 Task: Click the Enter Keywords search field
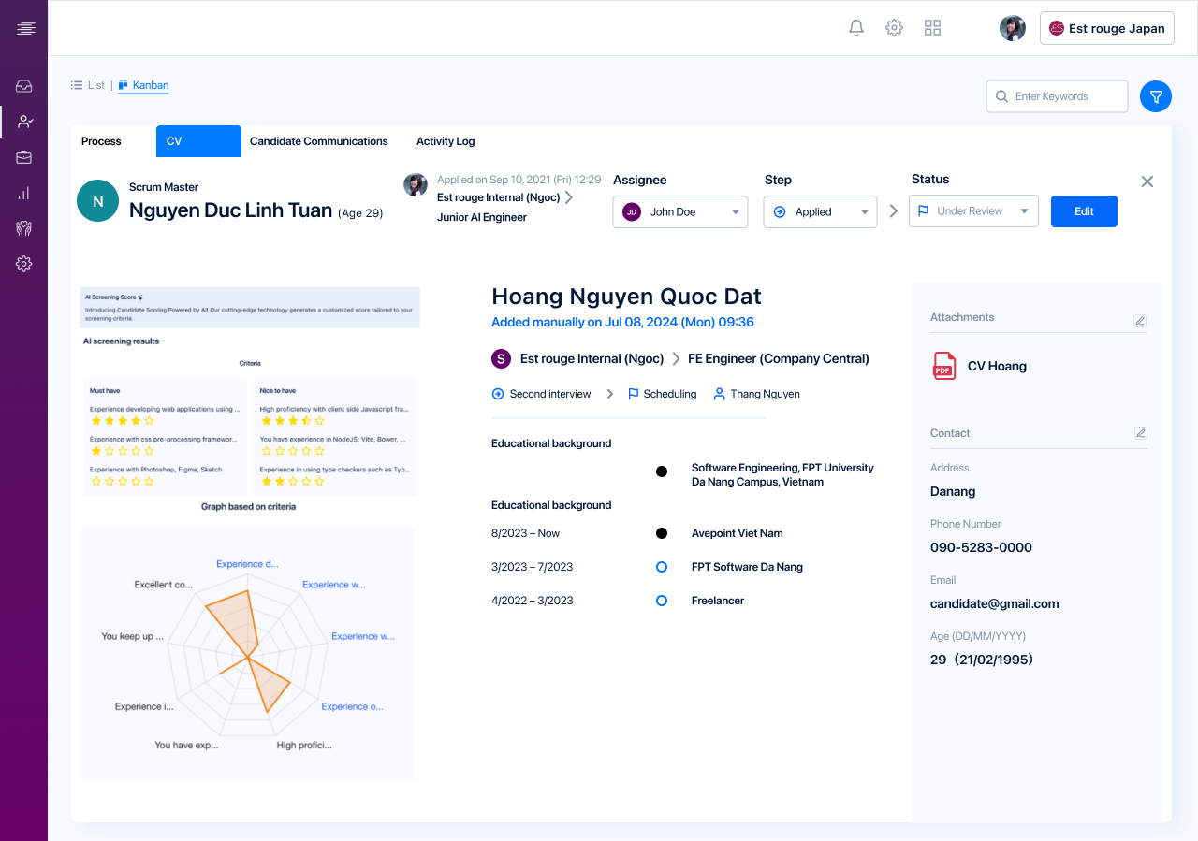pos(1057,96)
